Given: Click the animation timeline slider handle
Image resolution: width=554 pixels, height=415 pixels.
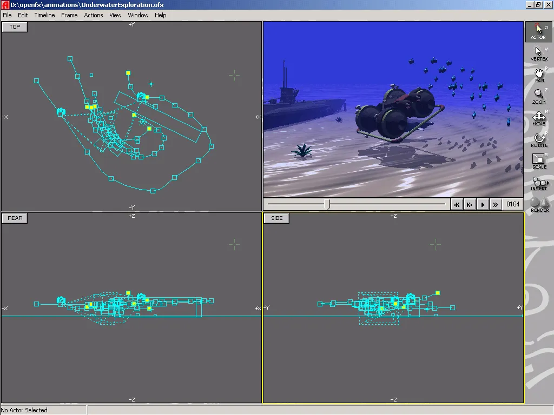Looking at the screenshot, I should tap(328, 204).
